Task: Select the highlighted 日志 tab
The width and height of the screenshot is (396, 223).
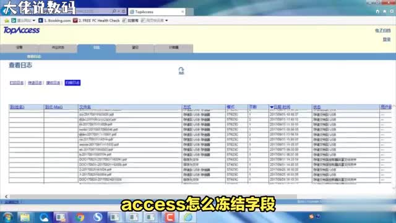Action: coord(97,48)
